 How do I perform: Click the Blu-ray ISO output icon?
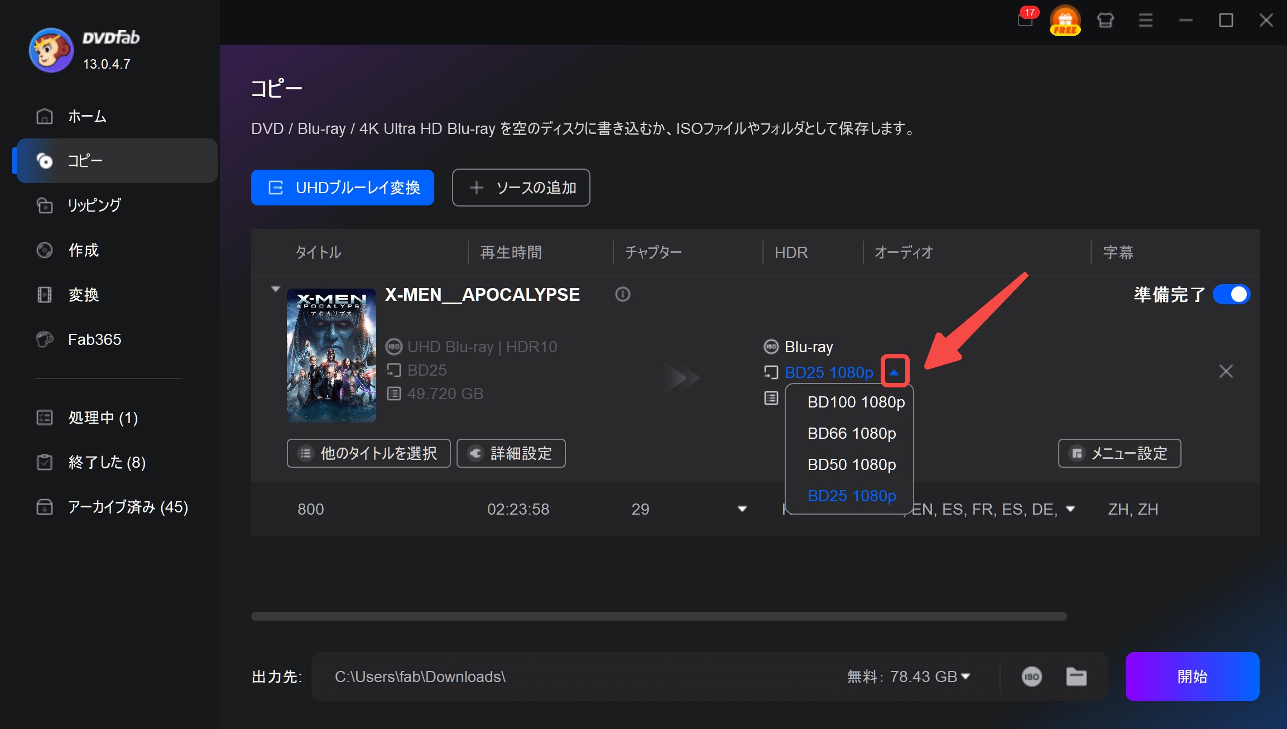coord(771,347)
